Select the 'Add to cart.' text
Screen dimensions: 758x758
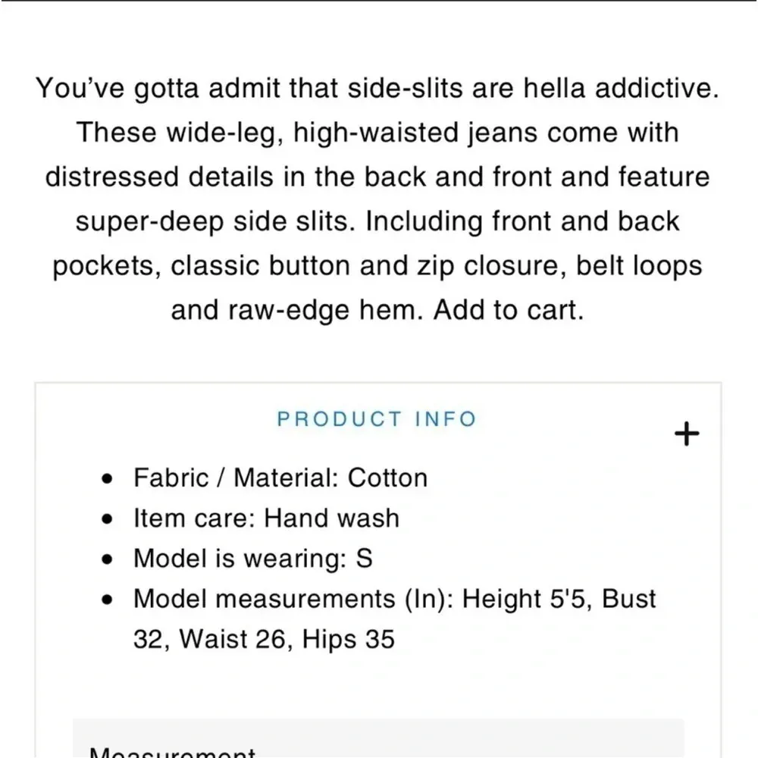click(x=509, y=311)
